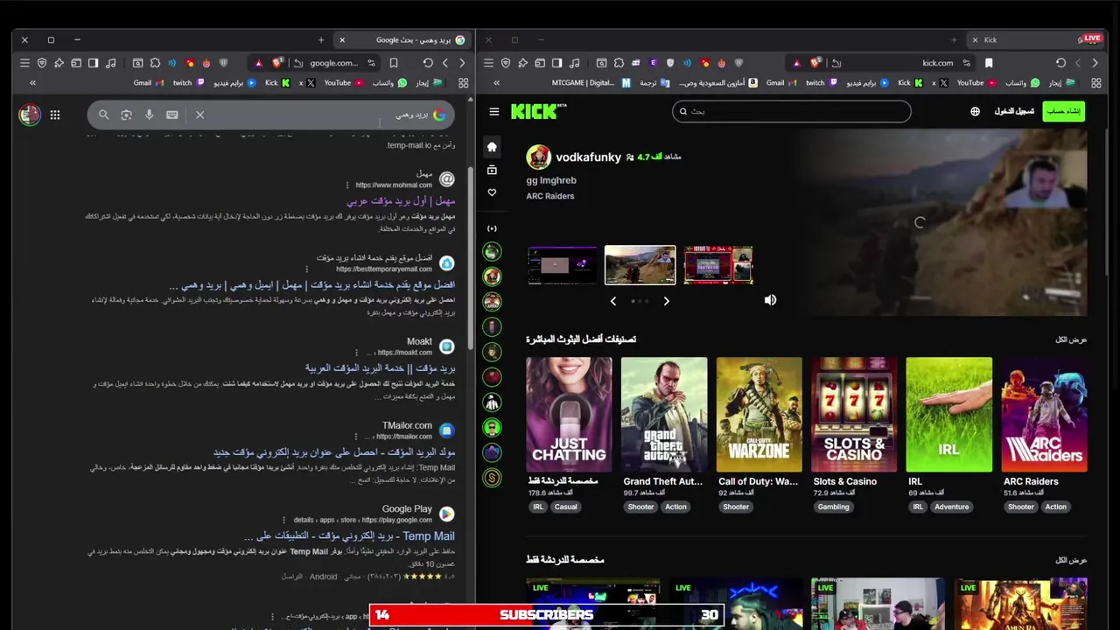Select Shooter tag under Call of Duty

pos(736,507)
